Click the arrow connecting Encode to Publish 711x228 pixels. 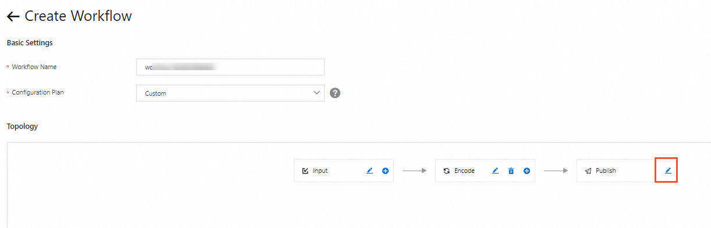(556, 171)
